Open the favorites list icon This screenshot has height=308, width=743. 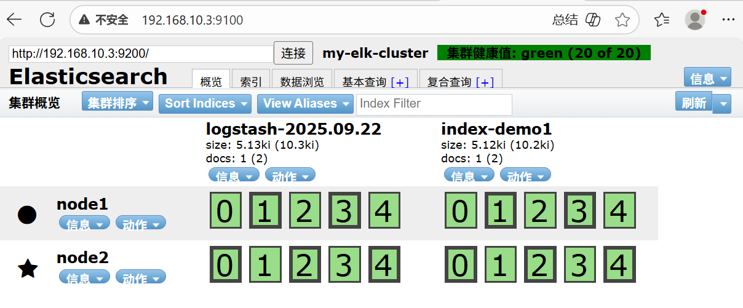pyautogui.click(x=662, y=20)
